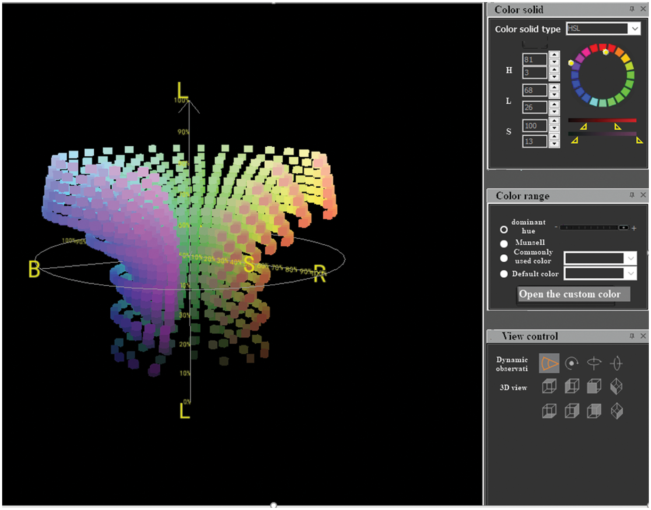
Task: Click the H input field showing 81
Action: [x=534, y=59]
